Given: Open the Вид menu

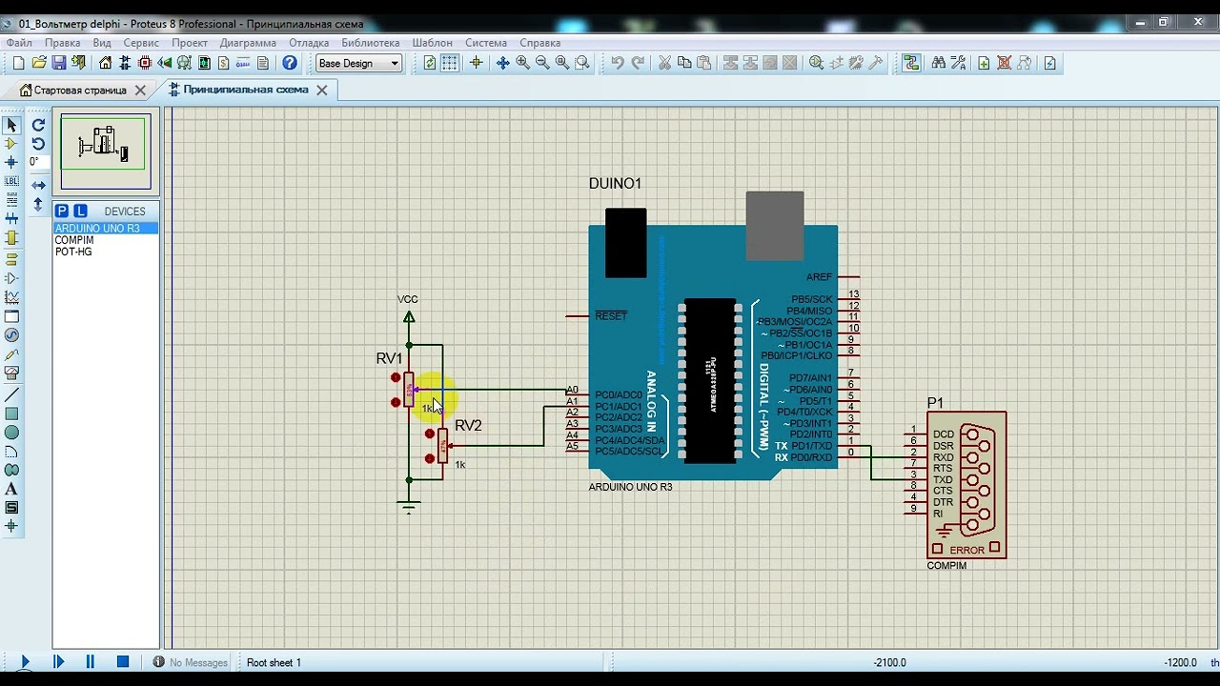Looking at the screenshot, I should tap(102, 43).
